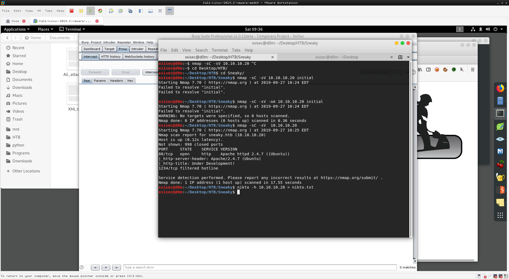Open the VMware VM menu
Screen dimensions: 509x279
39,11
